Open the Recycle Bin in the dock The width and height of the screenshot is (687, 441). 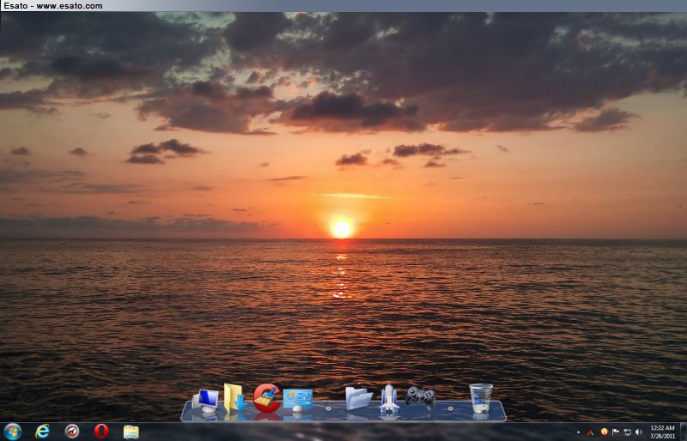point(481,398)
